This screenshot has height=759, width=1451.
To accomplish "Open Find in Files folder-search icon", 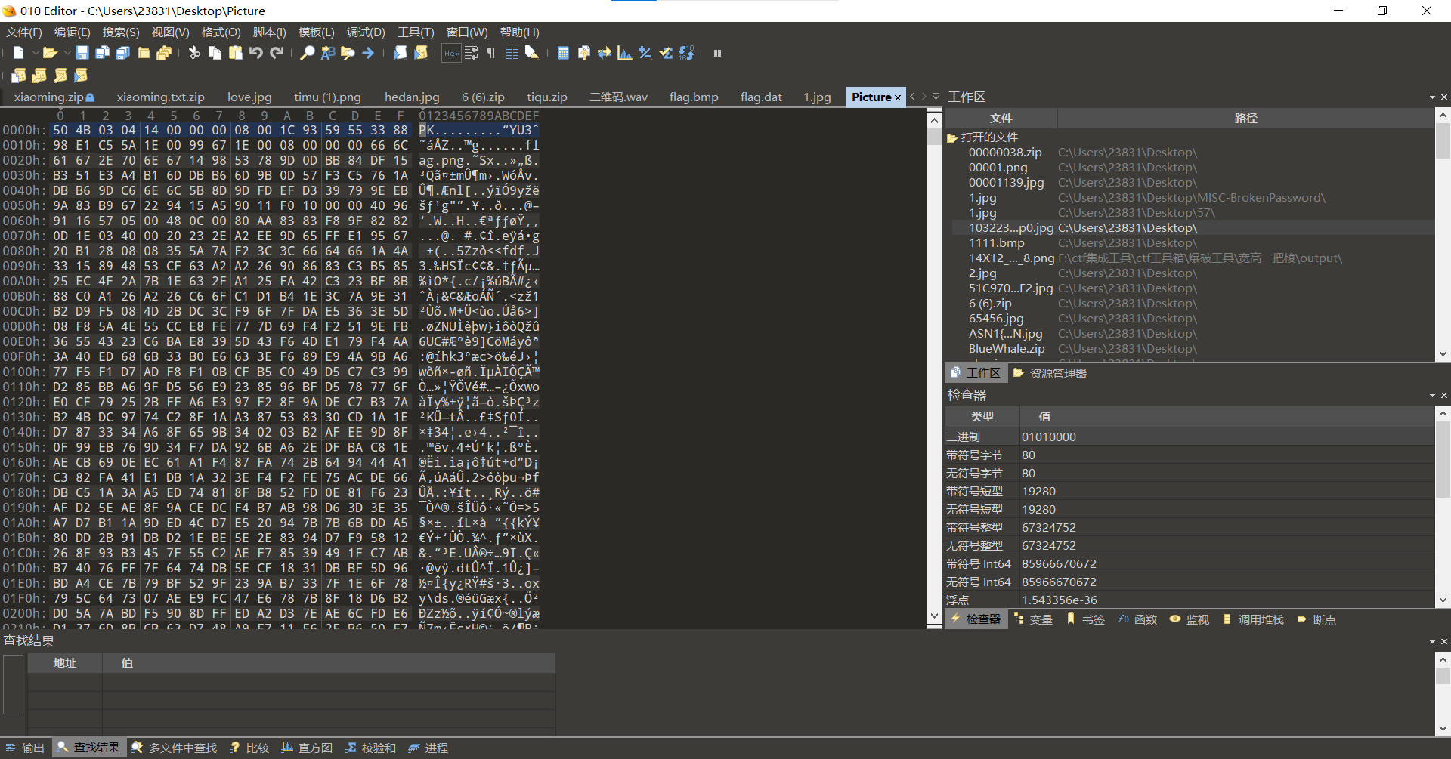I will [x=348, y=53].
